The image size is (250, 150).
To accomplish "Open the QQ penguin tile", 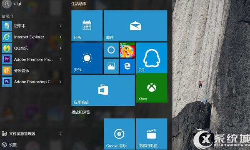I will [x=152, y=58].
